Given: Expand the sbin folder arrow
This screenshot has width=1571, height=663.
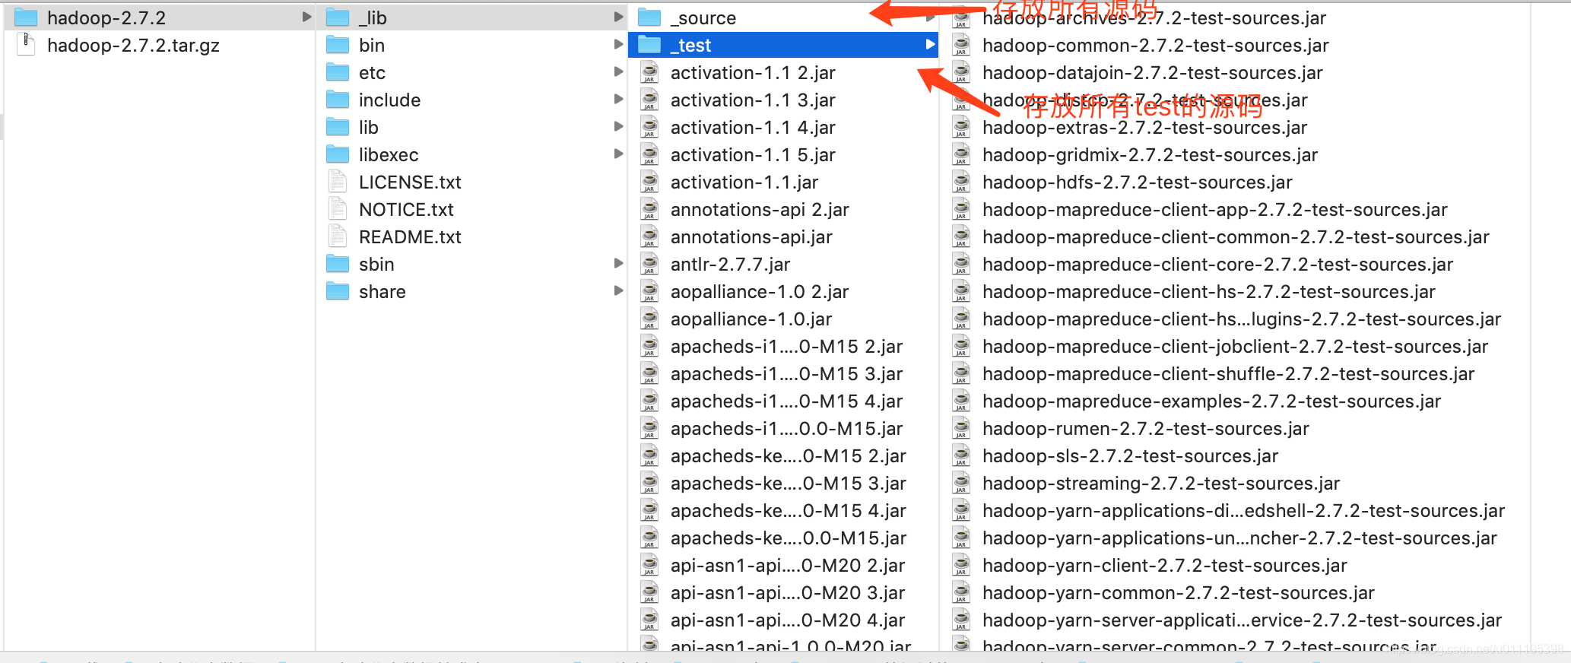Looking at the screenshot, I should pyautogui.click(x=618, y=263).
